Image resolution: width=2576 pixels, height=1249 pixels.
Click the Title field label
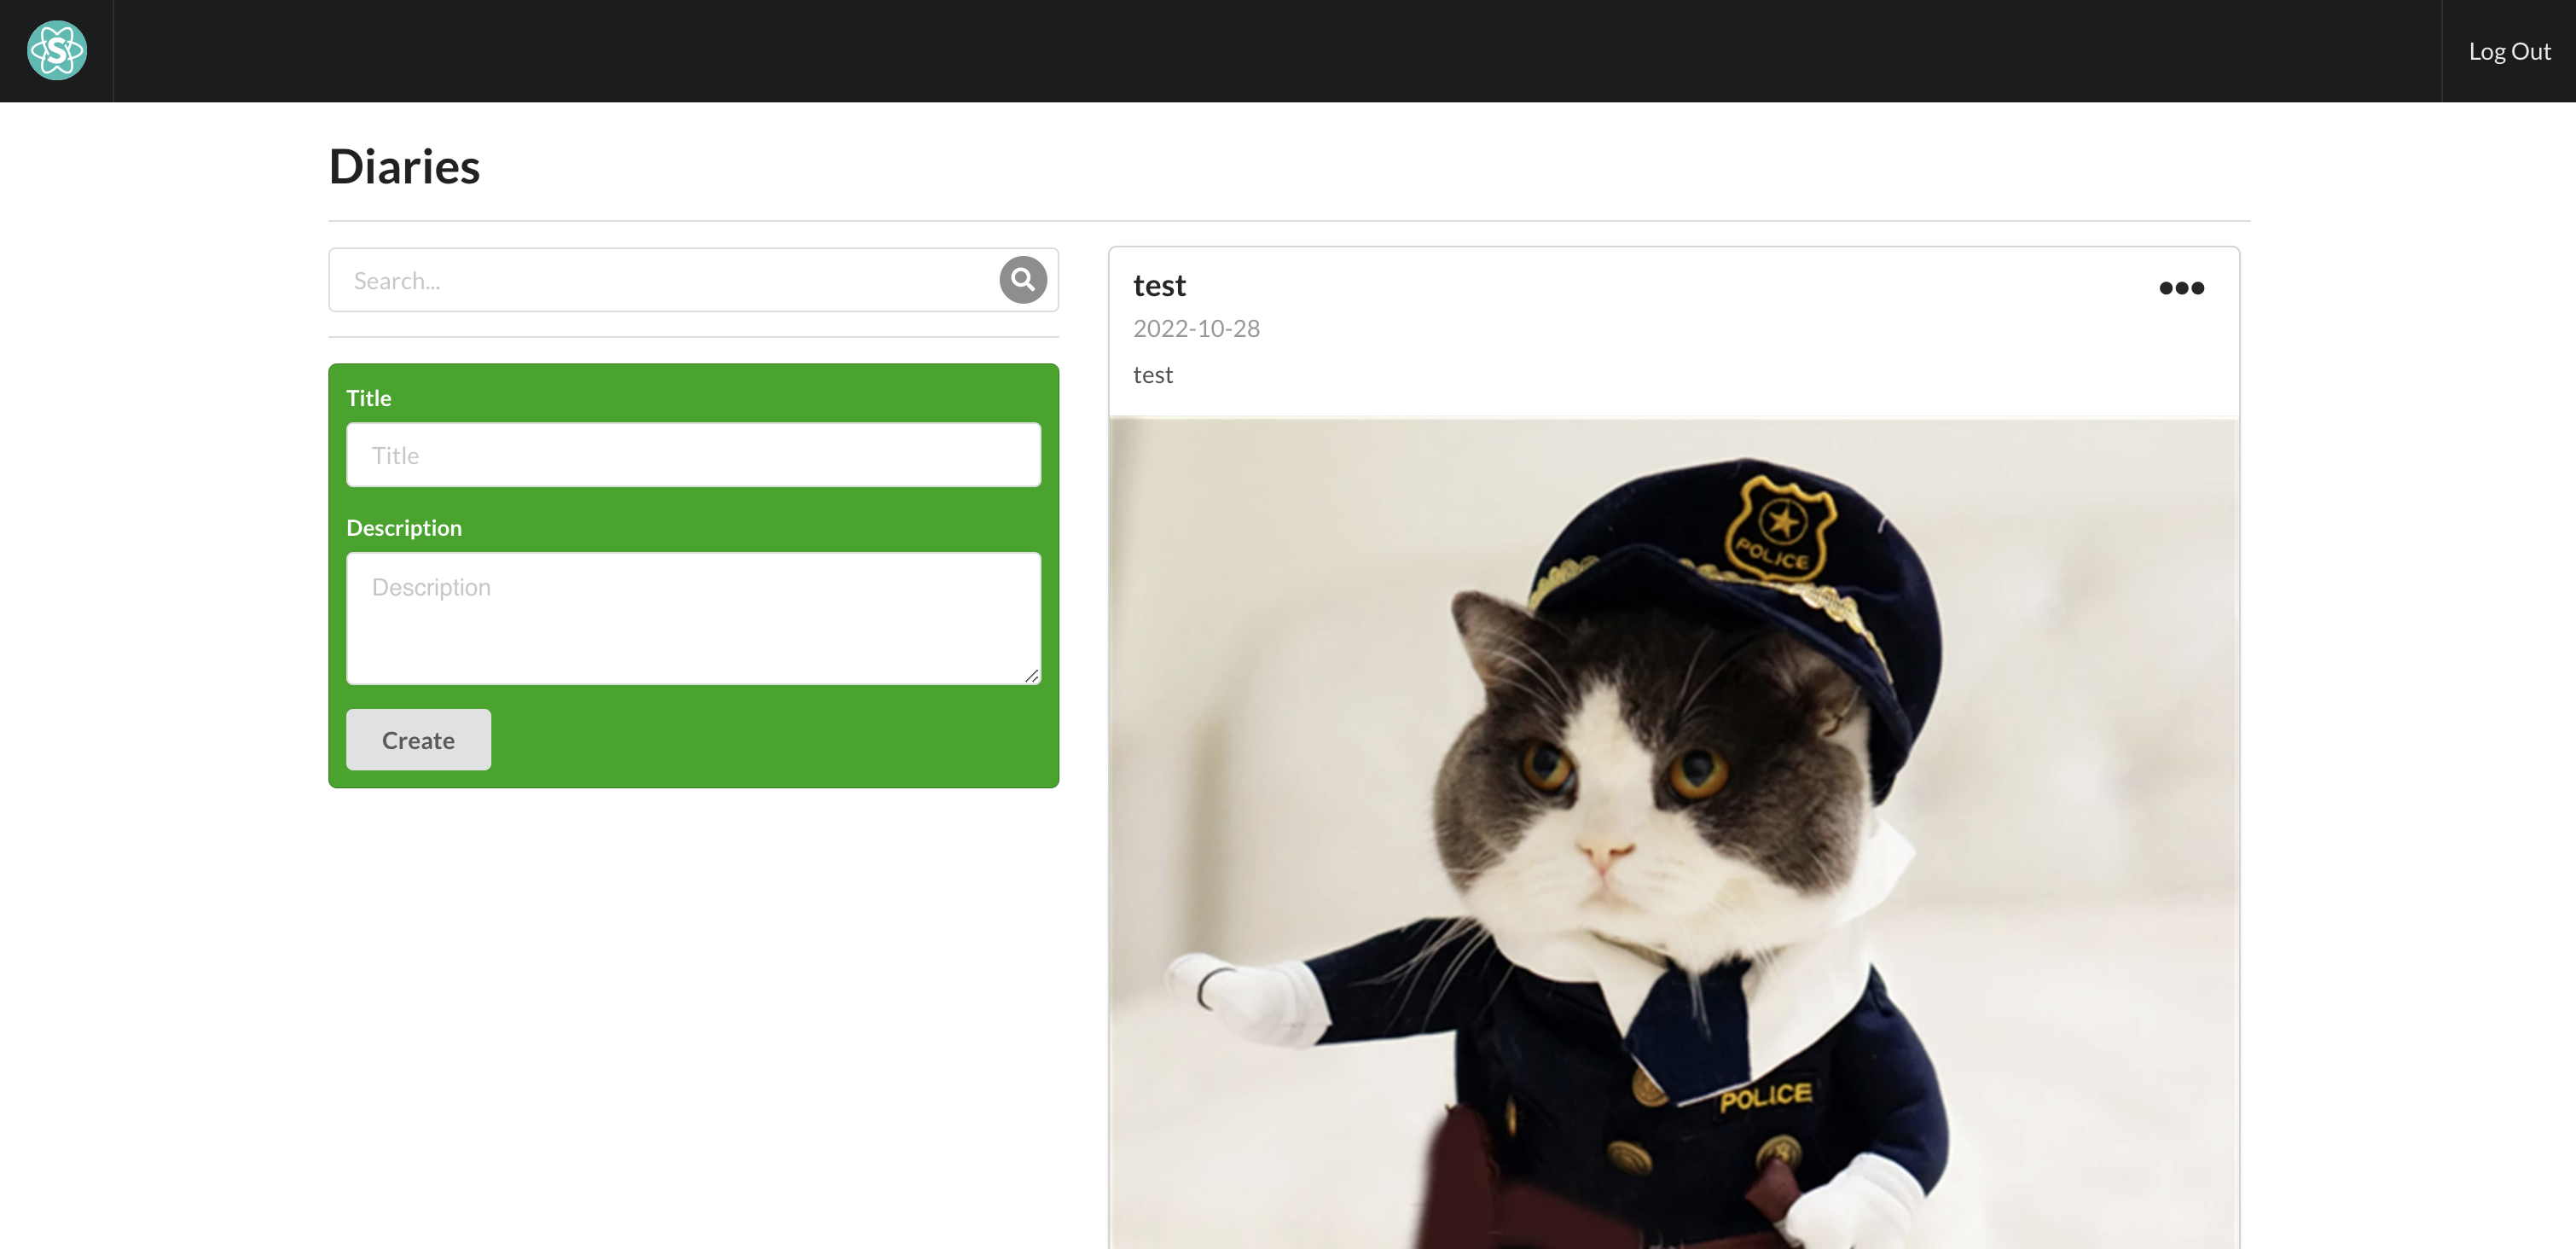[368, 398]
